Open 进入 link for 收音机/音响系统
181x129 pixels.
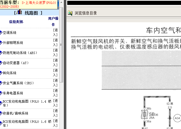[55, 113]
